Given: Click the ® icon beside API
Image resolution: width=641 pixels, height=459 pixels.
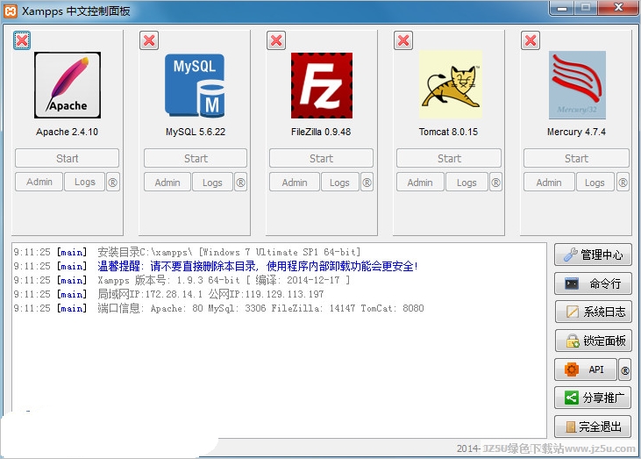Looking at the screenshot, I should coord(624,369).
